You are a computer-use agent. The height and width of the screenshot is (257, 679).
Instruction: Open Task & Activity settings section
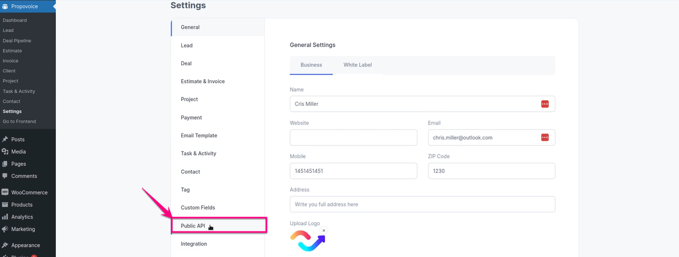pos(217,153)
